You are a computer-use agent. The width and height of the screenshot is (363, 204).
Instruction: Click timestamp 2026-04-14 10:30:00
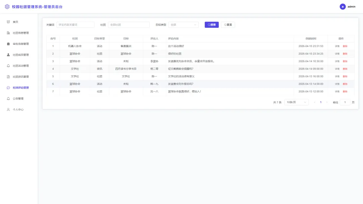[x=311, y=61]
